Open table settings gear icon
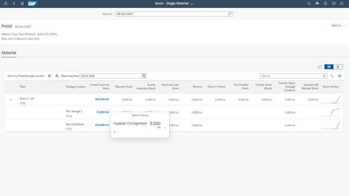Viewport: 349px width, 196px height. tap(339, 76)
